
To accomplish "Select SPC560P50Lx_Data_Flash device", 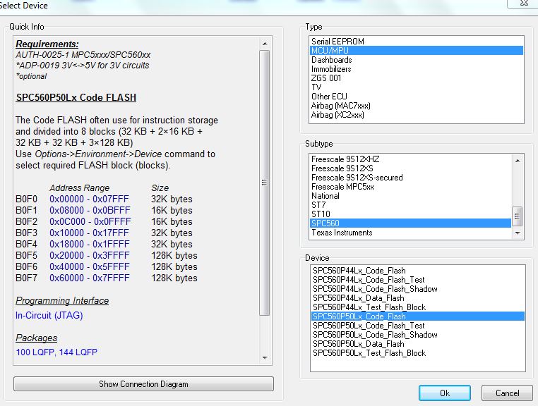I will coord(418,344).
